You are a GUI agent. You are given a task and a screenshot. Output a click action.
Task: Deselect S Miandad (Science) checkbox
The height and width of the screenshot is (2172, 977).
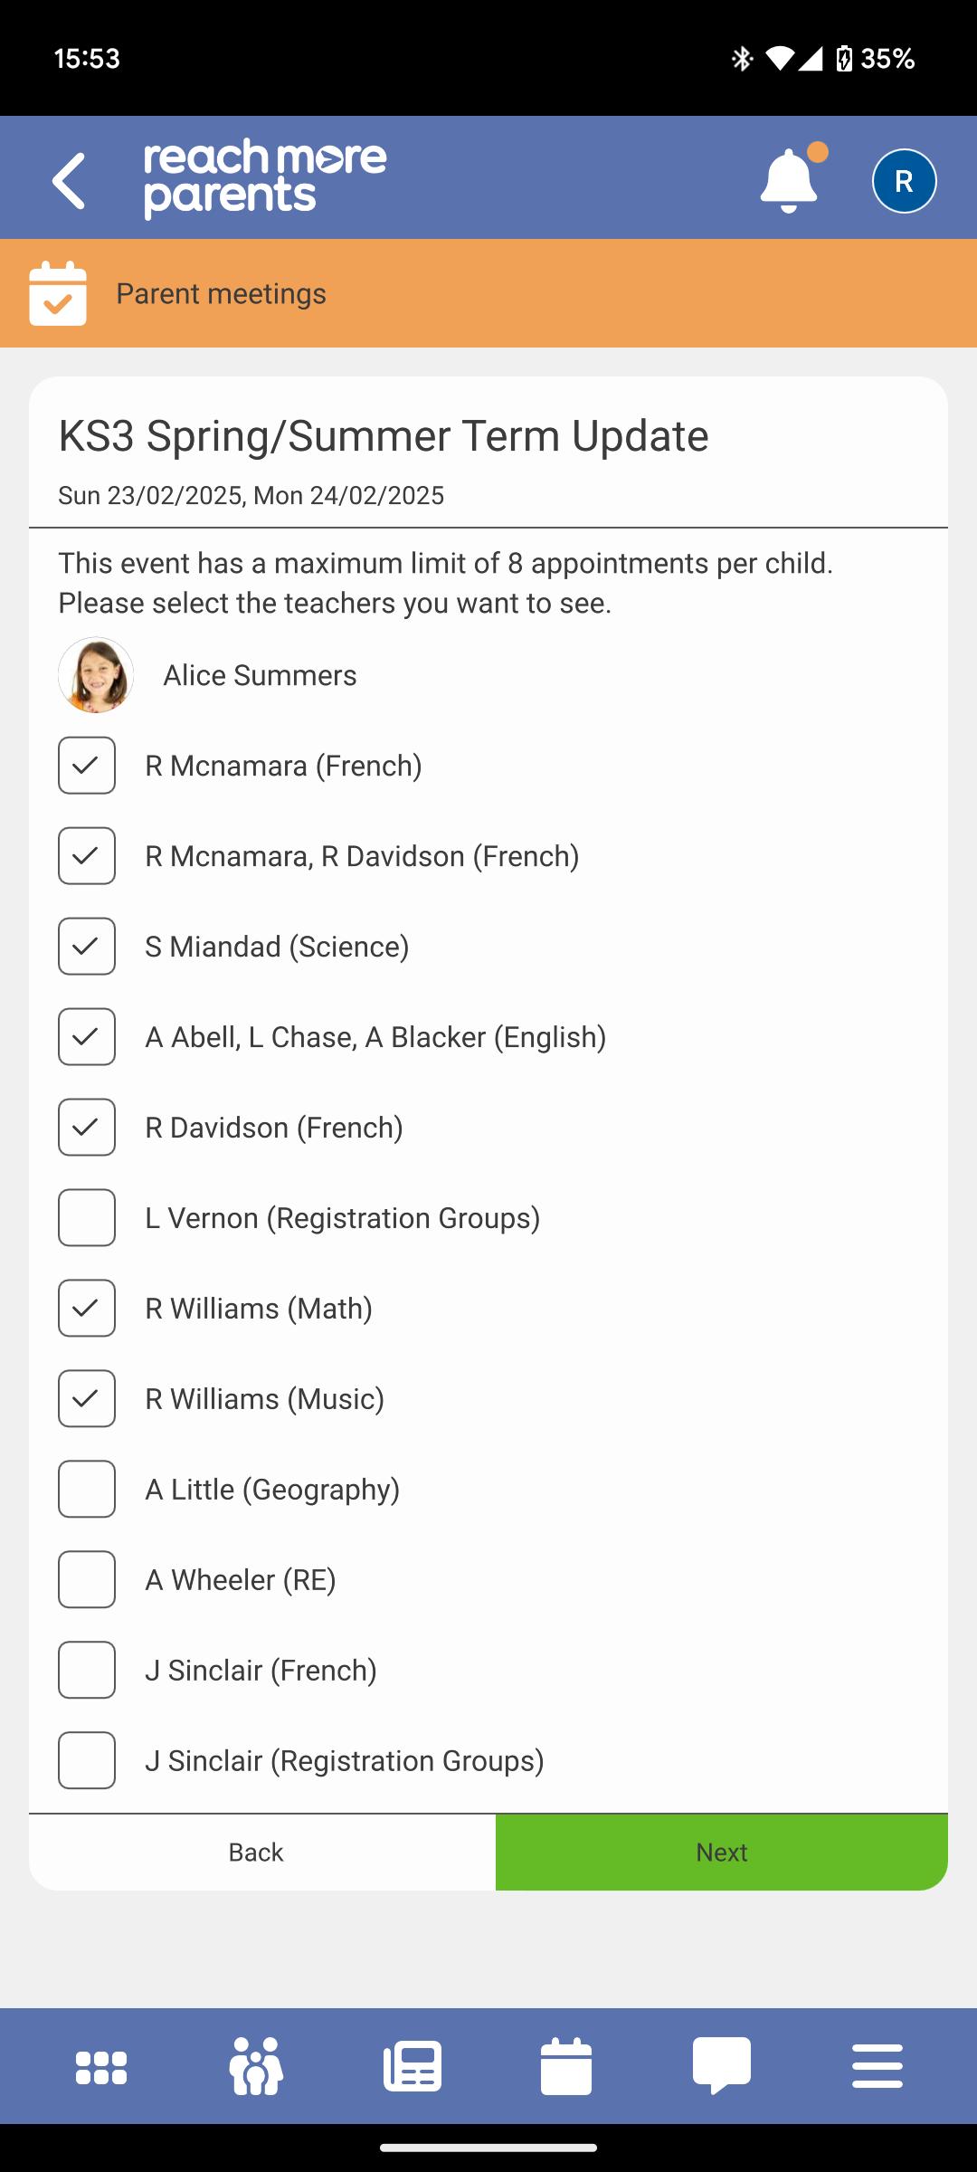point(87,947)
